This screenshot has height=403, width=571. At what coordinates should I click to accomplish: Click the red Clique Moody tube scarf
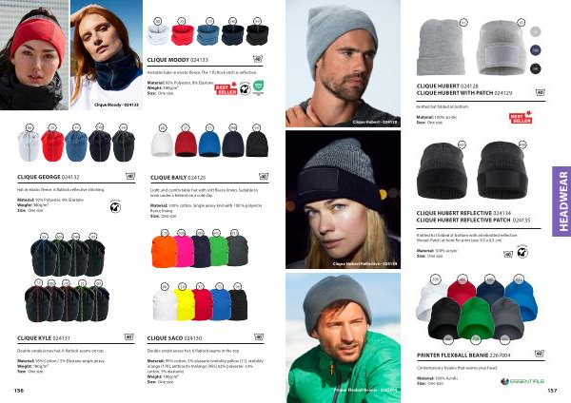[x=183, y=34]
